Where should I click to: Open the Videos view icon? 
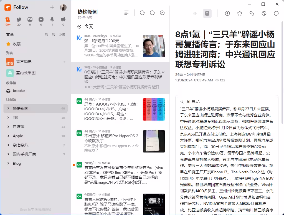pos(41,19)
